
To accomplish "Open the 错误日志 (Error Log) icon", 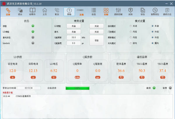I will coord(167,12).
